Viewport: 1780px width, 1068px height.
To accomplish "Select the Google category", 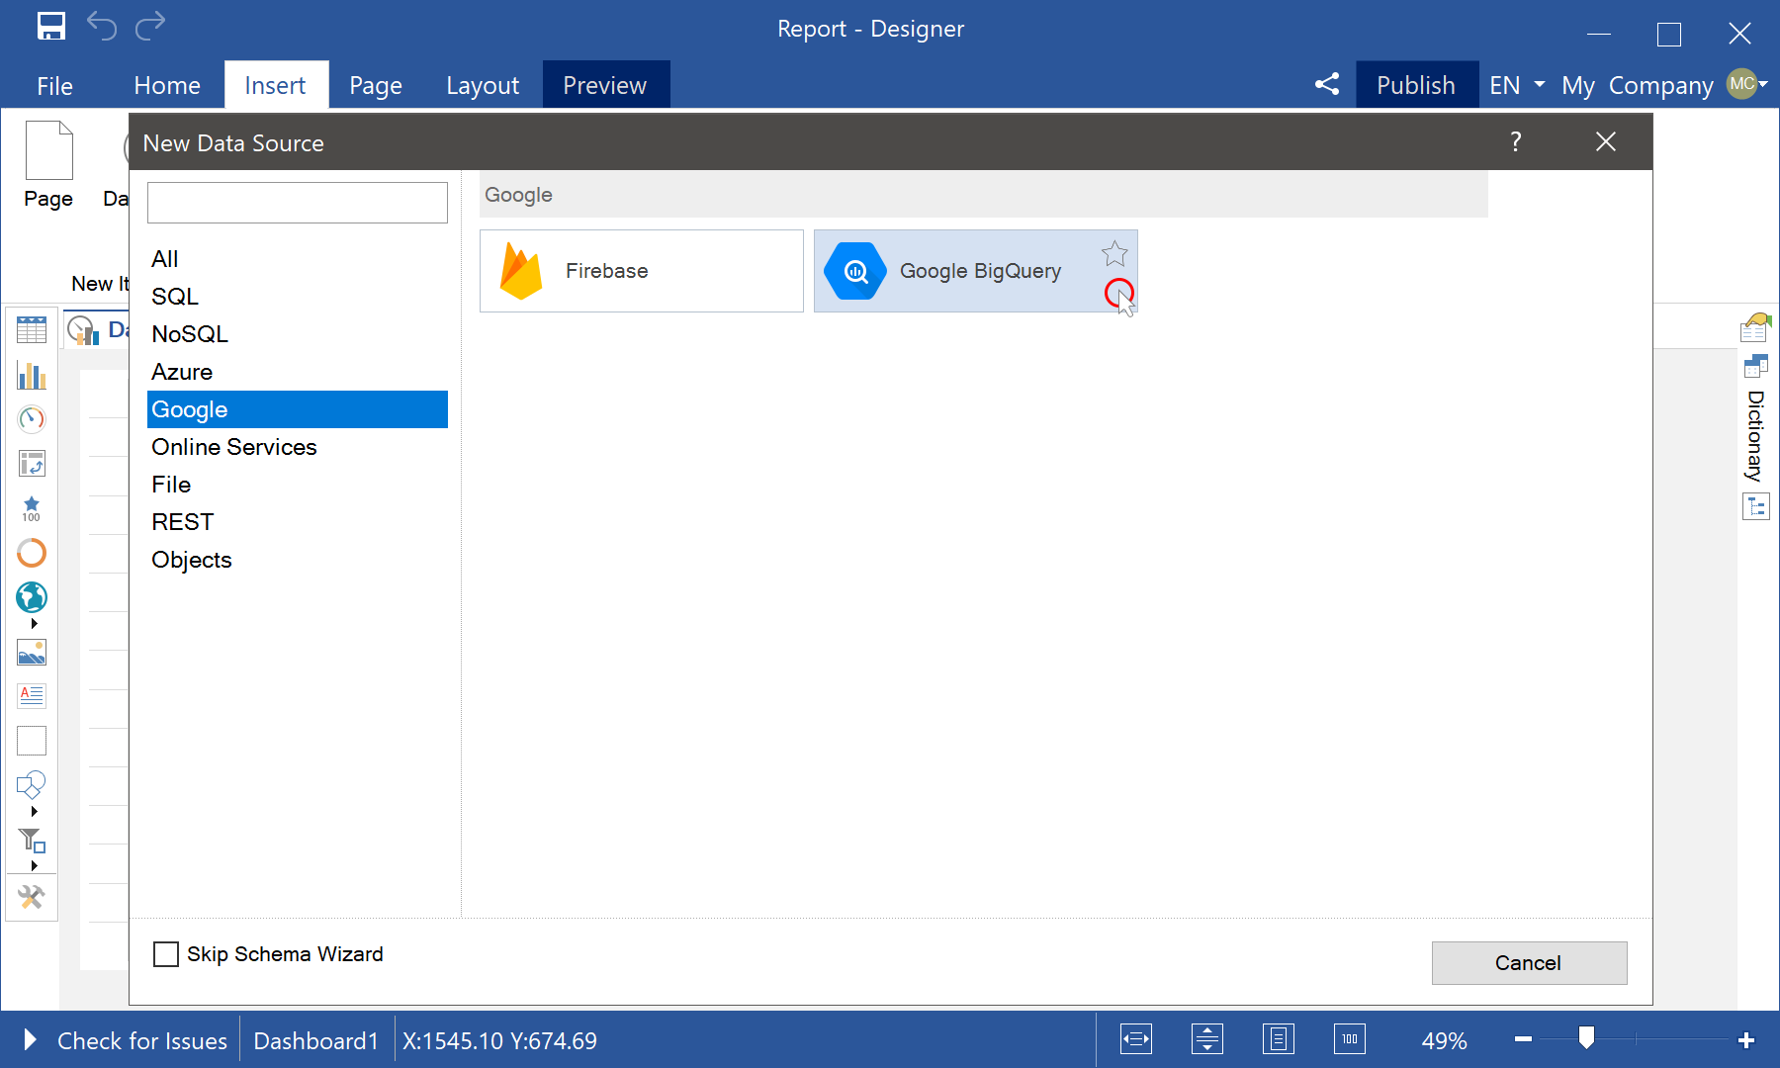I will click(298, 409).
